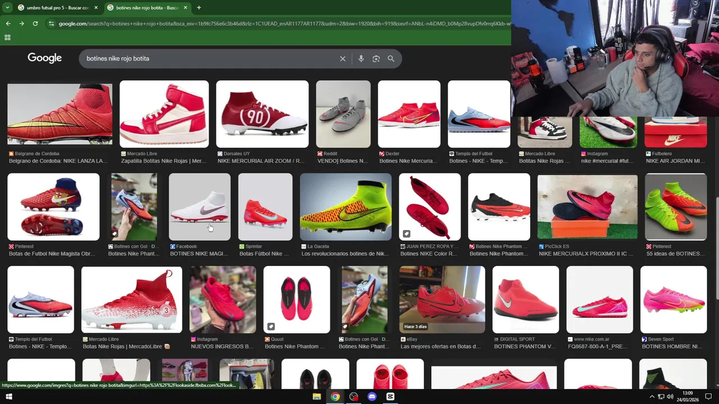Click 'BOTINES HOMBRE NI...' Seven Sport link

click(x=672, y=347)
